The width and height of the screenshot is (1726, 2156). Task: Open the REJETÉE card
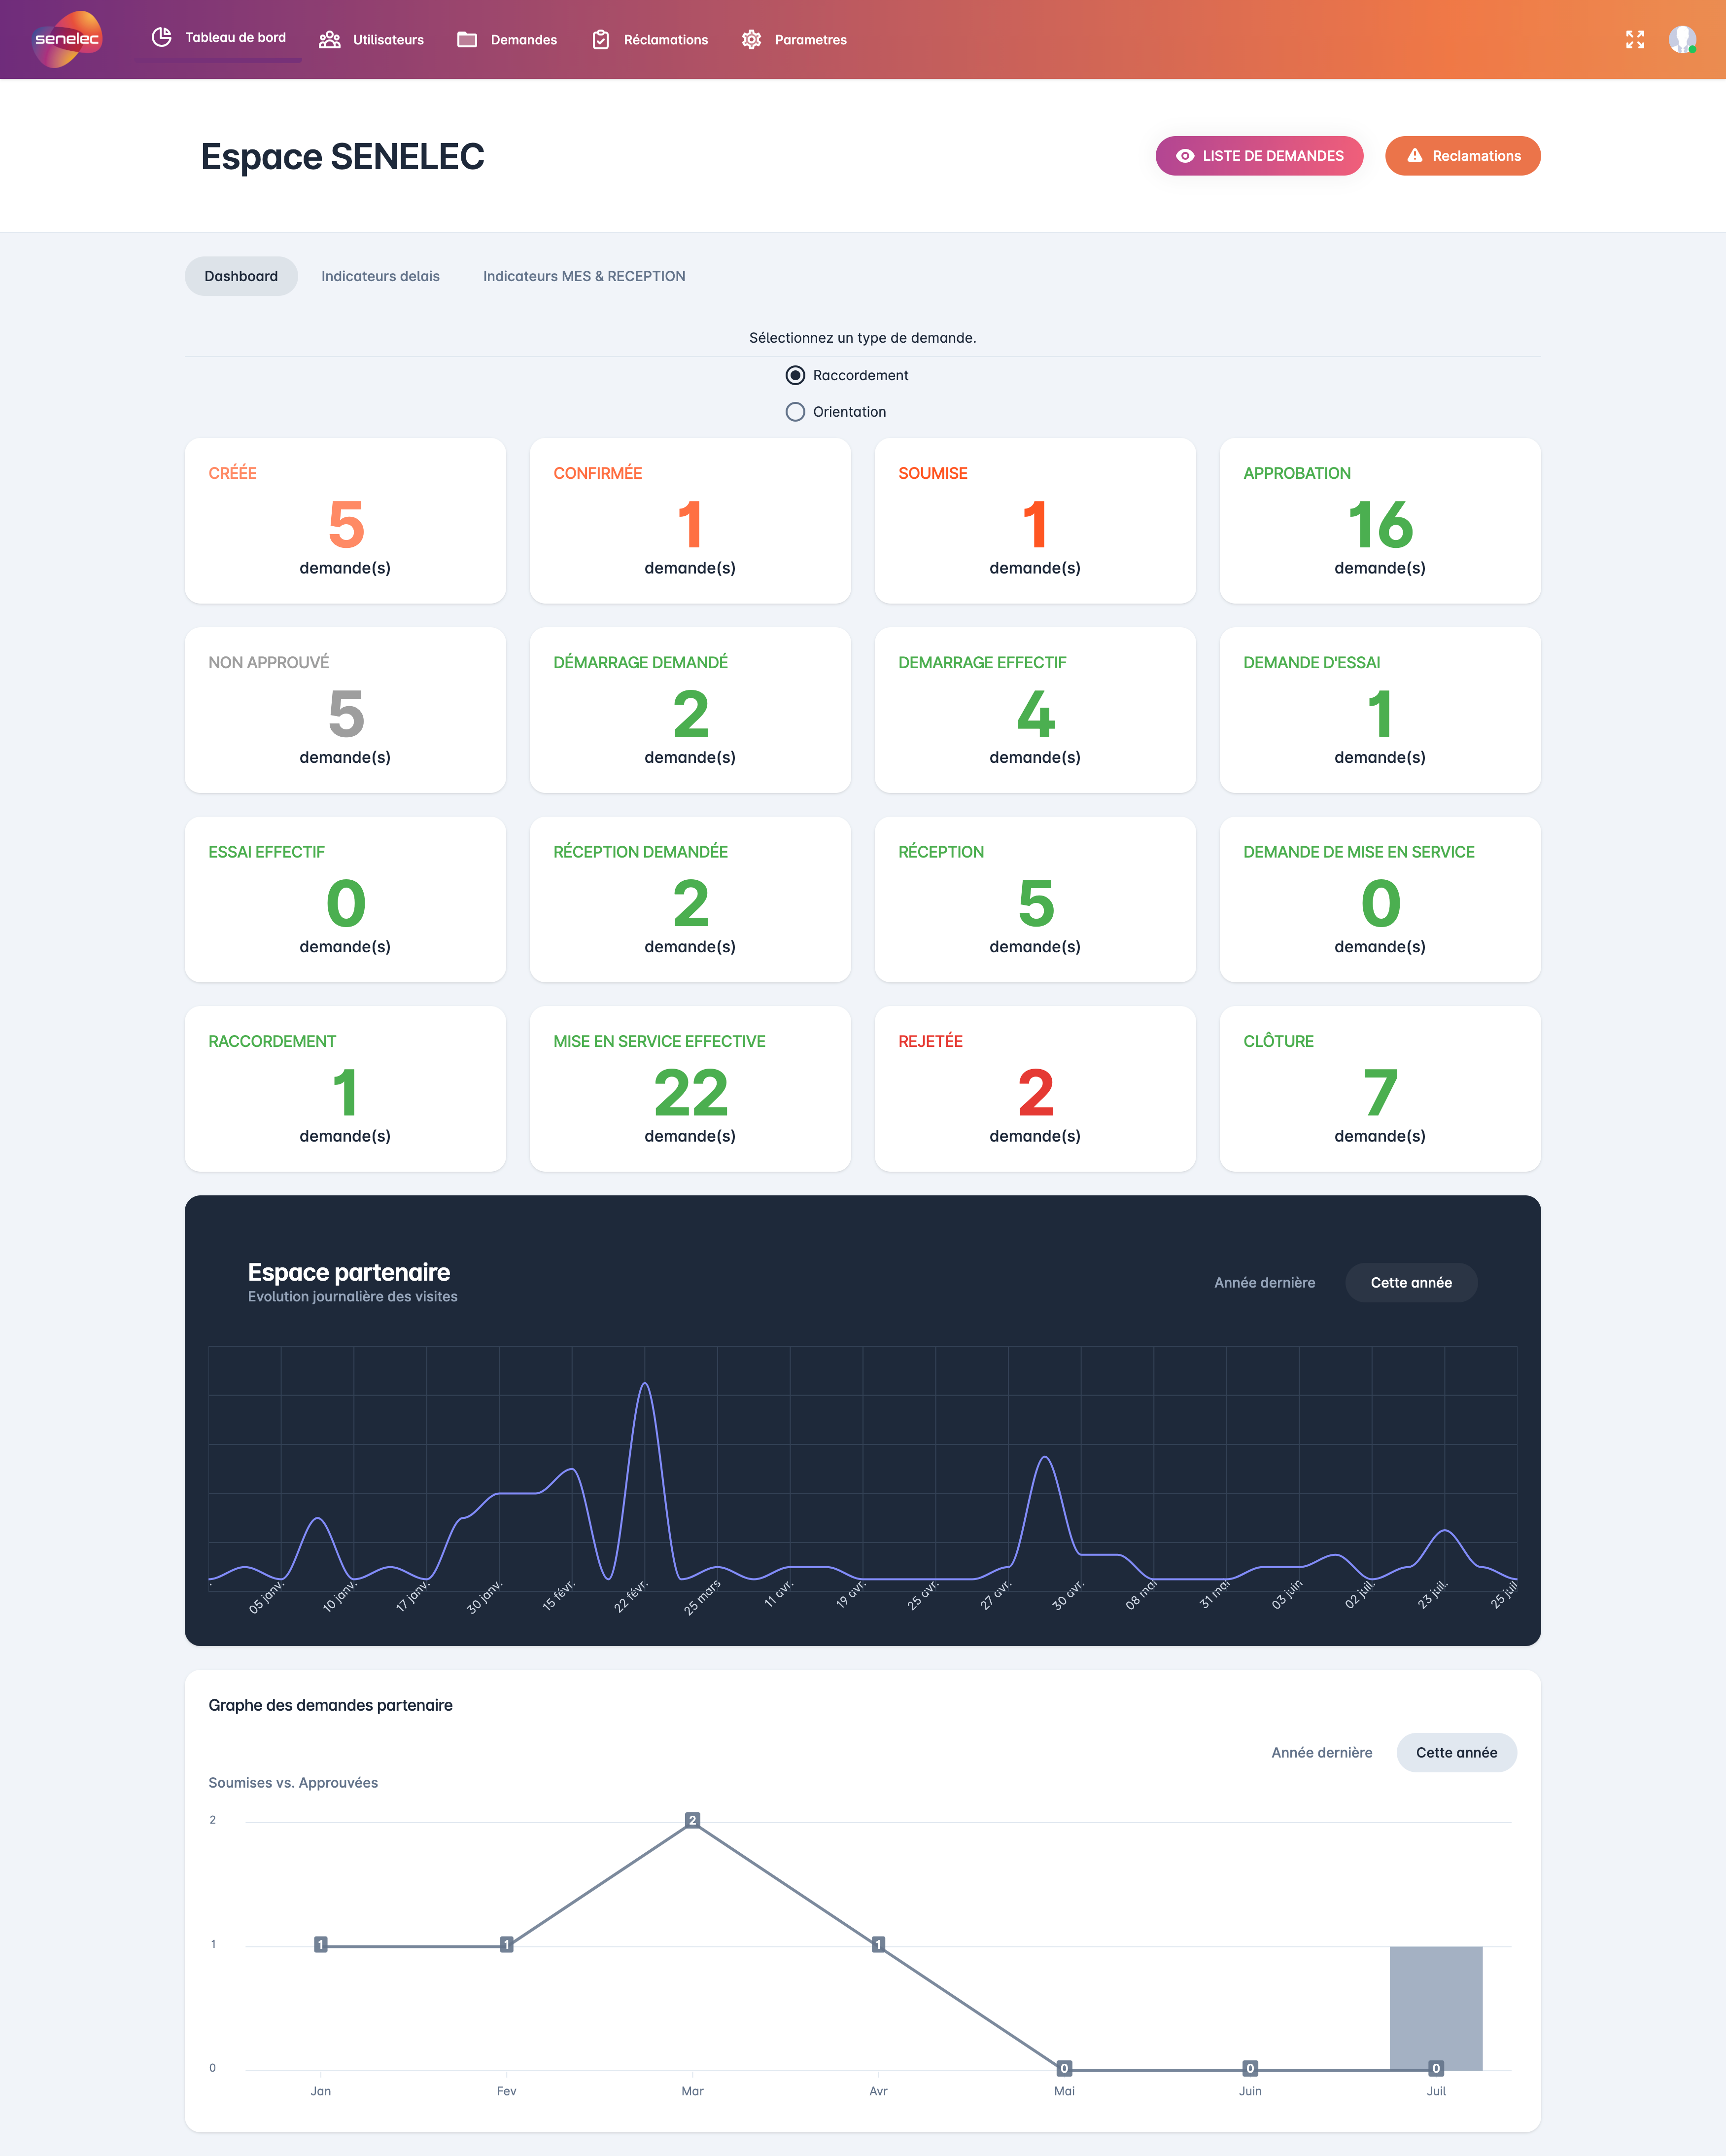pyautogui.click(x=1035, y=1089)
